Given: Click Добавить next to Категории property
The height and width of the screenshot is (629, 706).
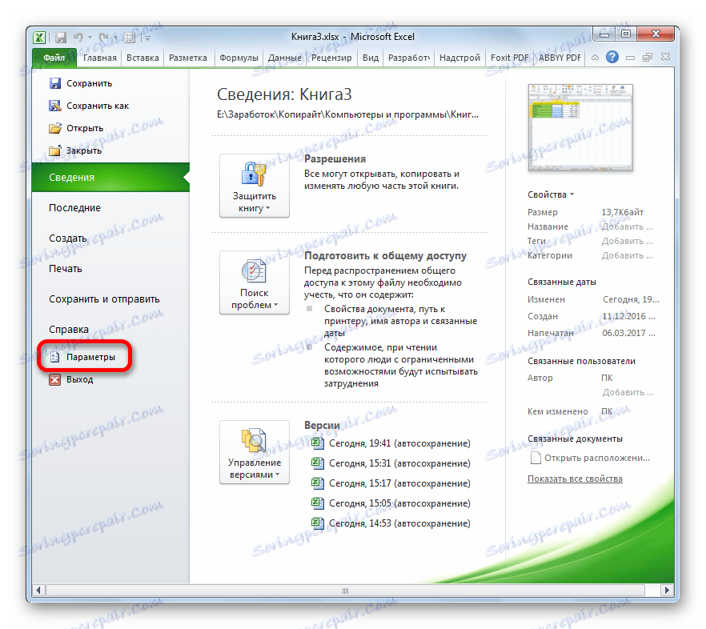Looking at the screenshot, I should 628,255.
